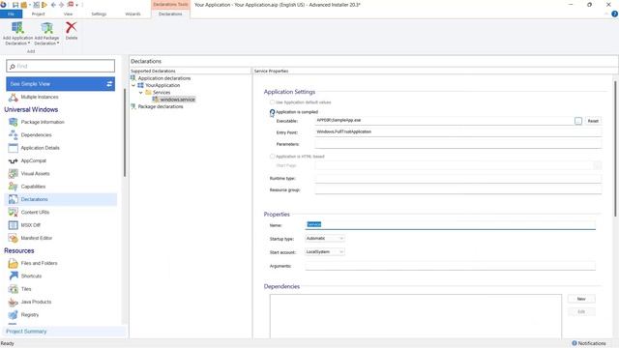Click the Entry Point input field
The height and width of the screenshot is (348, 619).
coord(458,132)
